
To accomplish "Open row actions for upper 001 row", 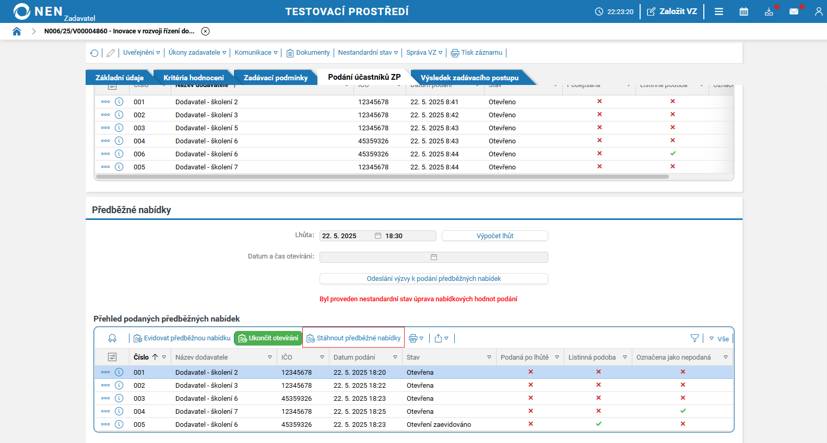I will click(x=105, y=102).
